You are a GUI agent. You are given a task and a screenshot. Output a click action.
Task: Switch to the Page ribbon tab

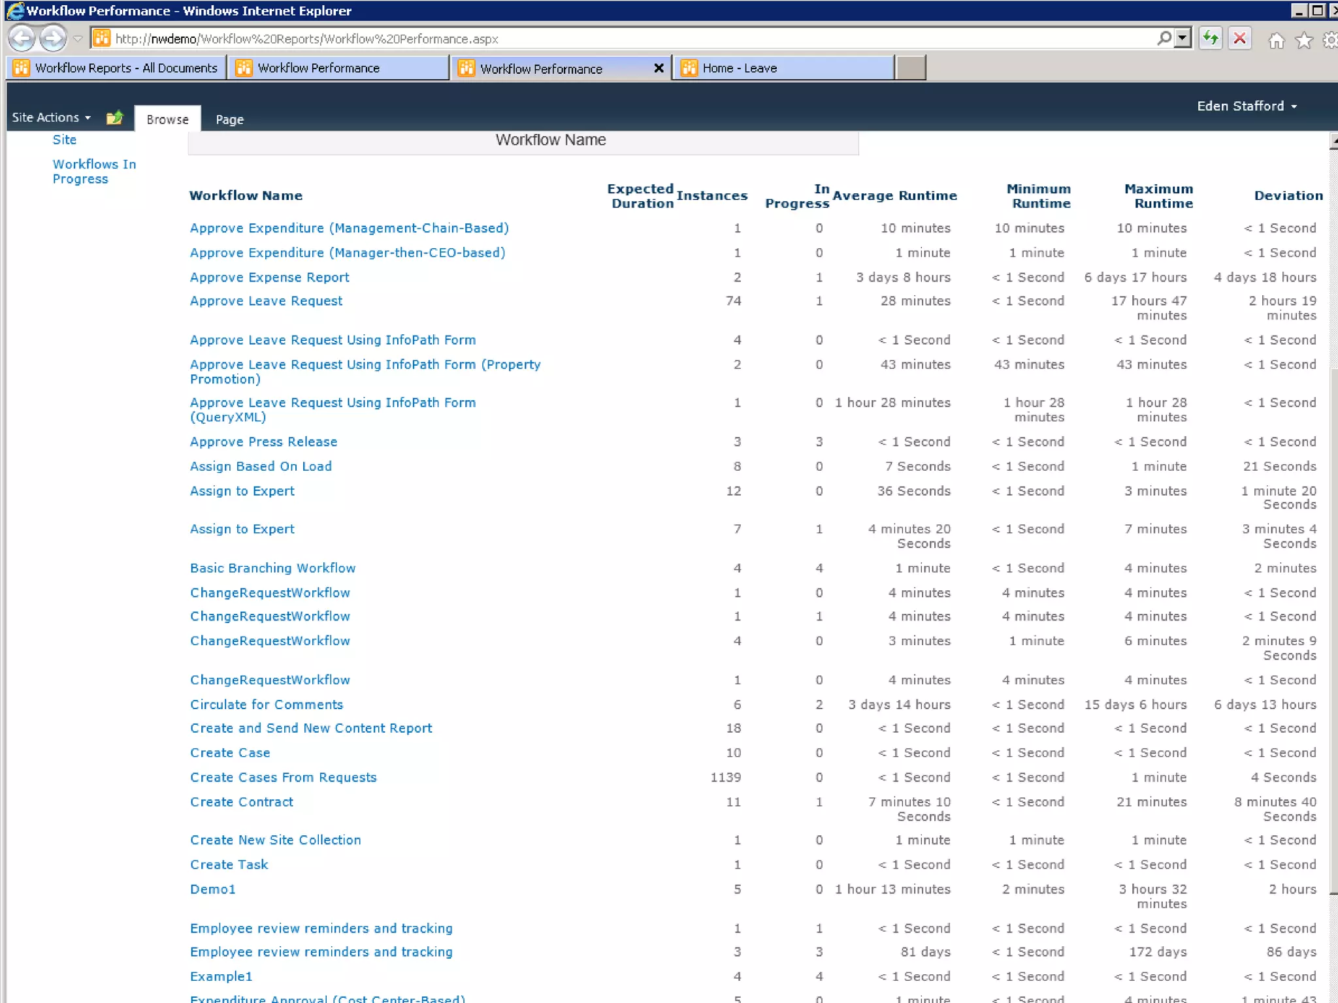[x=229, y=119]
